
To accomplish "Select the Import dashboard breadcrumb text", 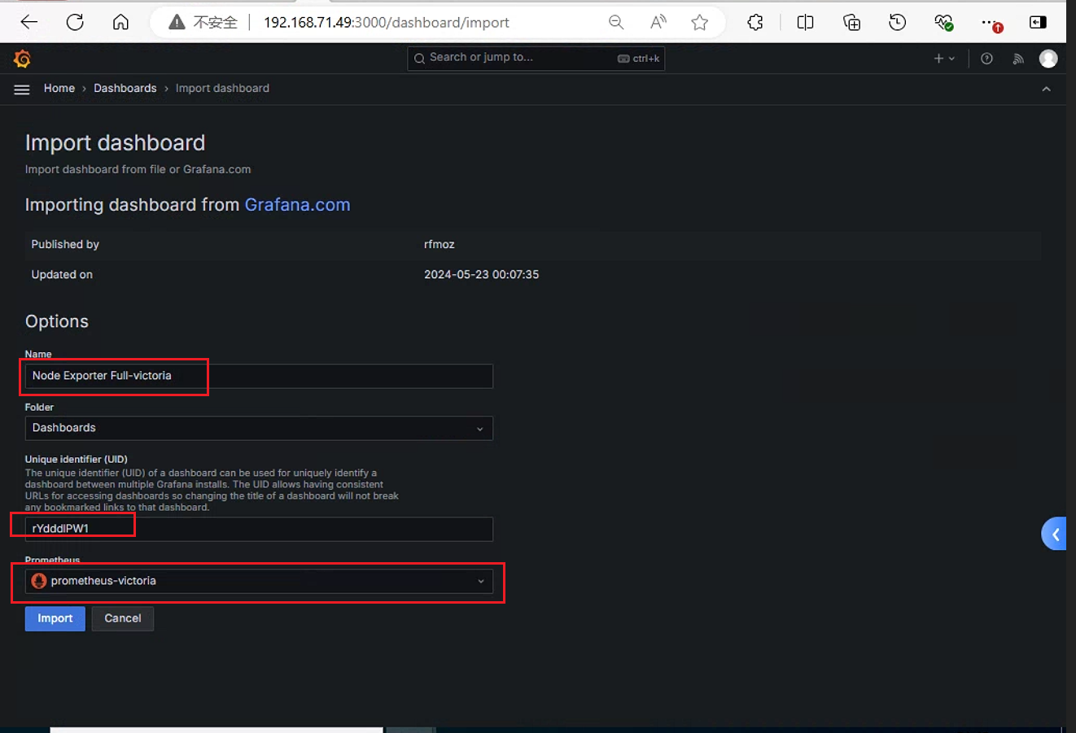I will pos(222,89).
